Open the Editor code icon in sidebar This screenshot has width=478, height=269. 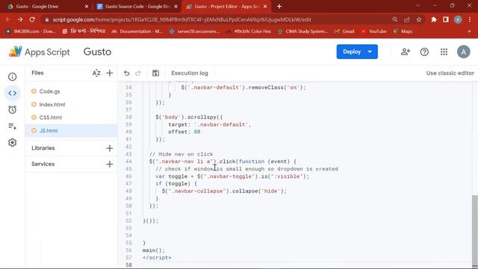point(12,93)
